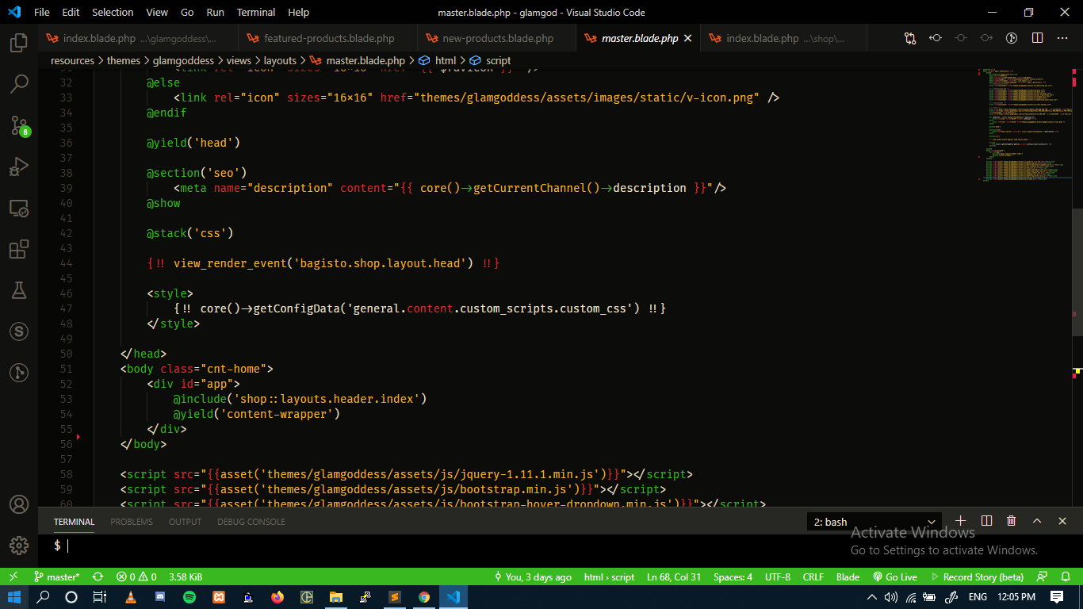The width and height of the screenshot is (1083, 609).
Task: Open the bottom git icon in activity bar
Action: (x=19, y=372)
